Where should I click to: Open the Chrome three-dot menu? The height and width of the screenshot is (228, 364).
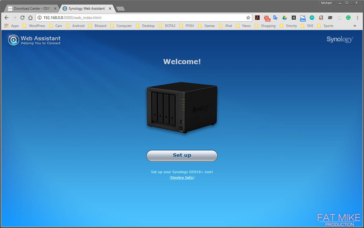(x=357, y=18)
